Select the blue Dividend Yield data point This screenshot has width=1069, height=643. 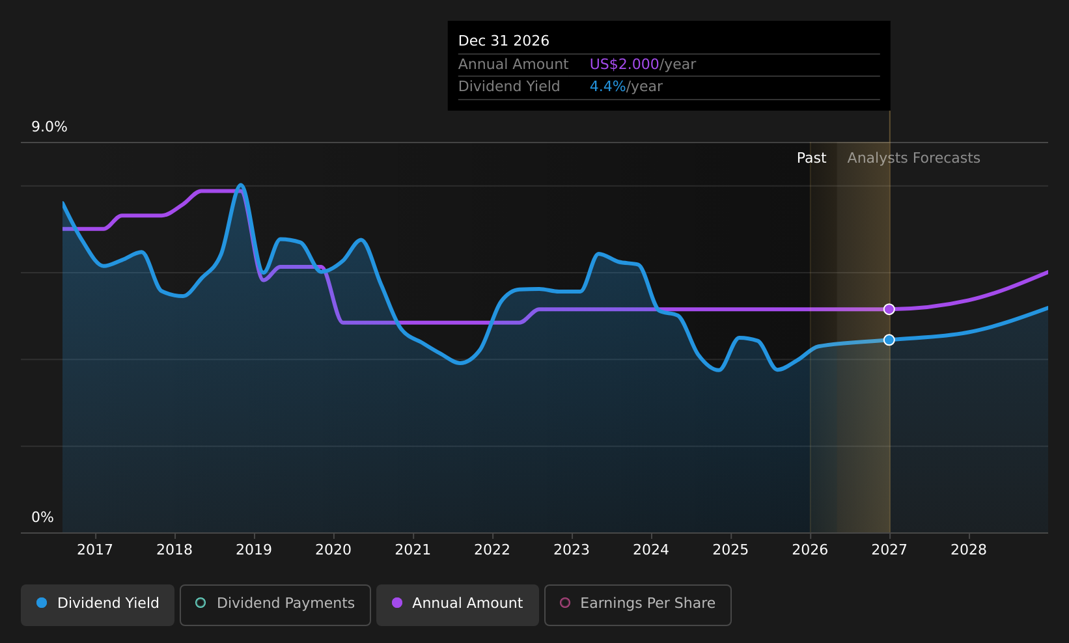pyautogui.click(x=889, y=340)
